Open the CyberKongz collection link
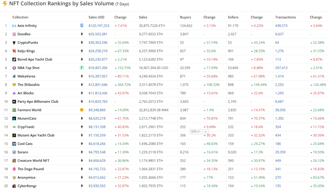The image size is (330, 190). (x=27, y=186)
